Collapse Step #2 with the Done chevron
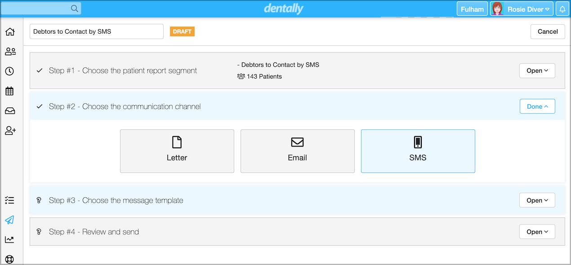The width and height of the screenshot is (571, 265). (537, 106)
